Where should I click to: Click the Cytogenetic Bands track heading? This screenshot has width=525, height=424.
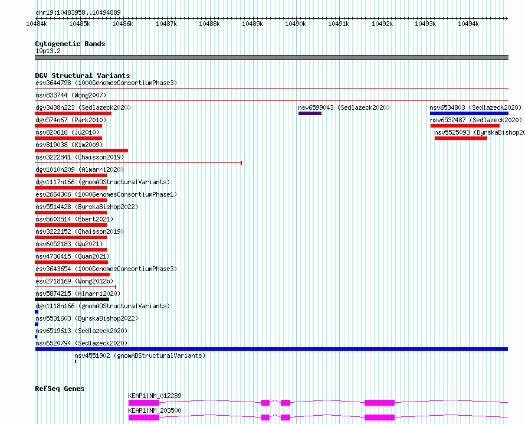pos(70,44)
